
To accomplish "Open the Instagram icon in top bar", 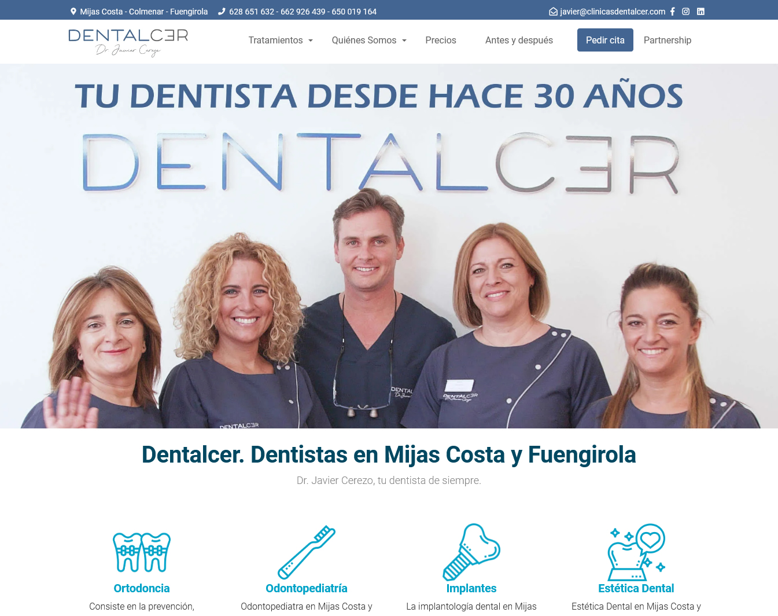I will 685,12.
